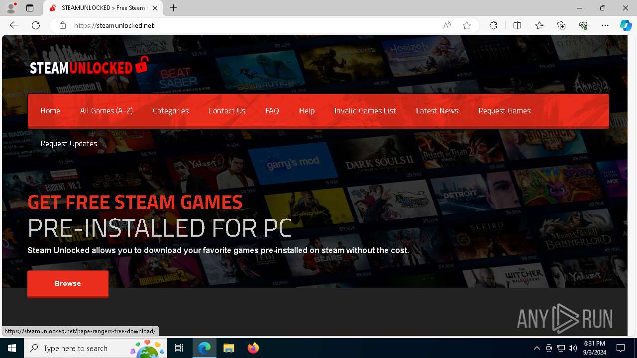
Task: Open Help menu item
Action: coord(307,111)
